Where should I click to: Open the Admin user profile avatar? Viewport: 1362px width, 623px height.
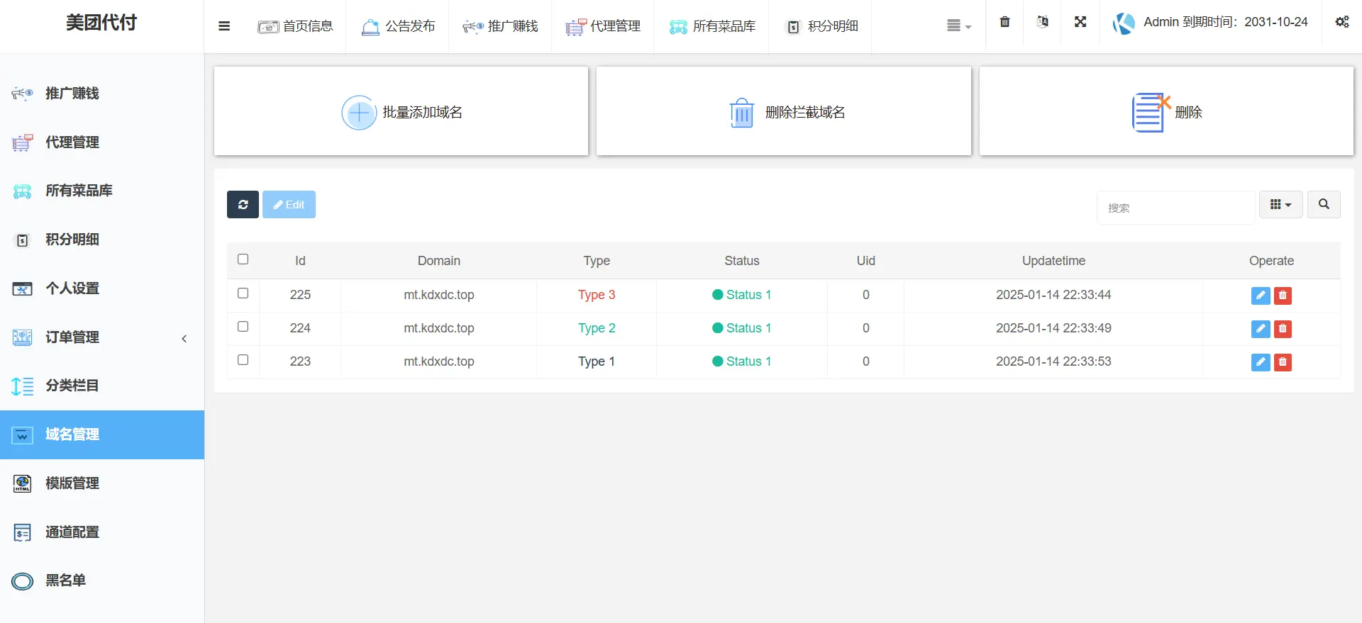[x=1124, y=23]
